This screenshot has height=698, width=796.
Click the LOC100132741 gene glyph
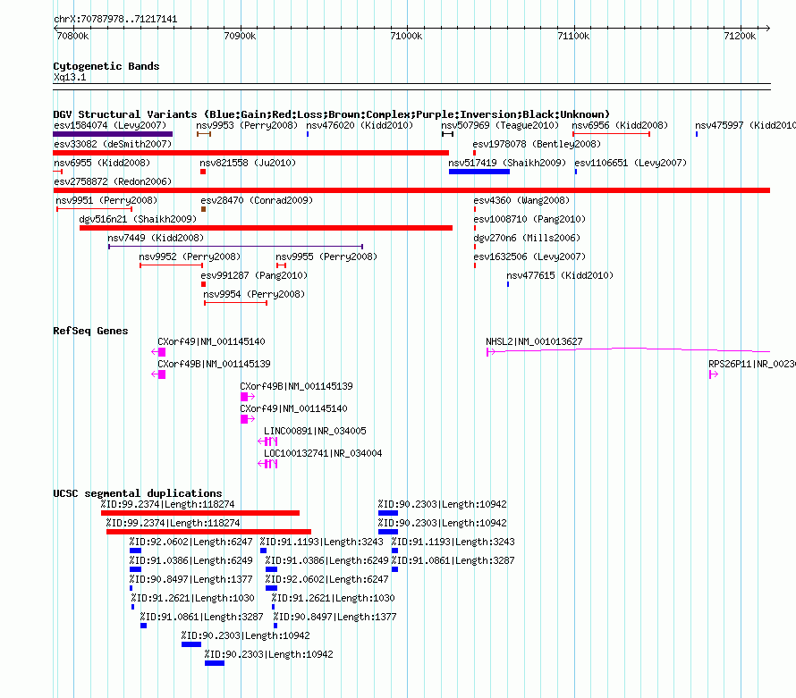point(267,464)
